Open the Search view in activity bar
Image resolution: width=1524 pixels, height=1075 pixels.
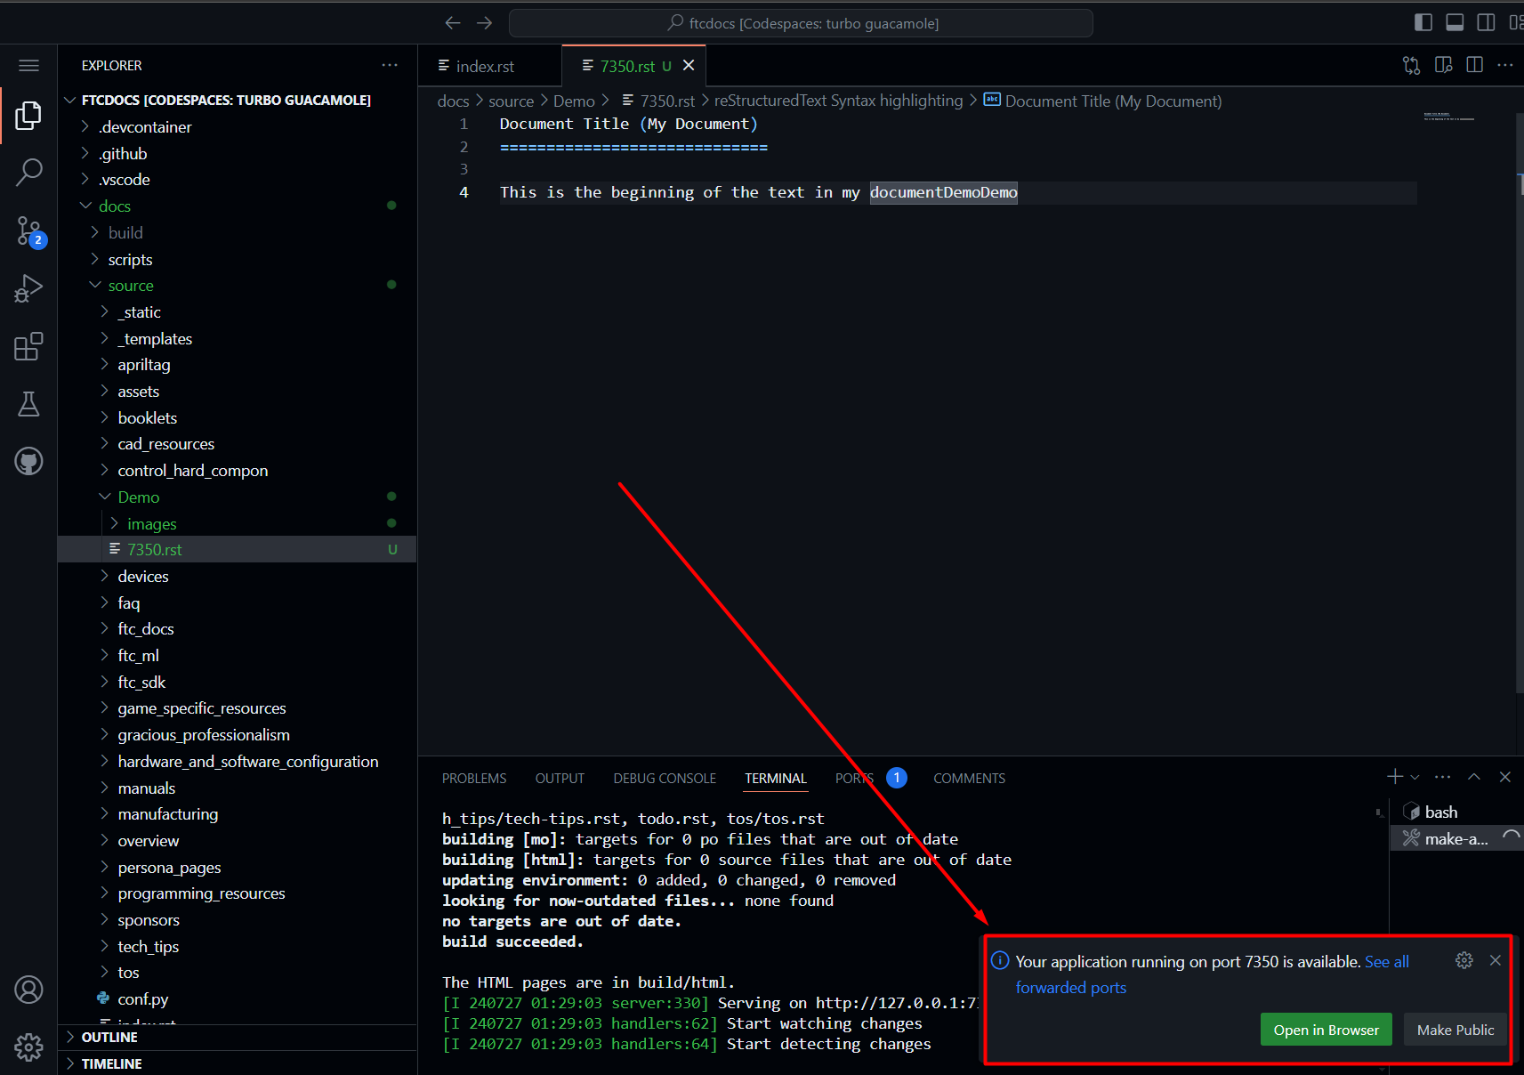point(28,172)
